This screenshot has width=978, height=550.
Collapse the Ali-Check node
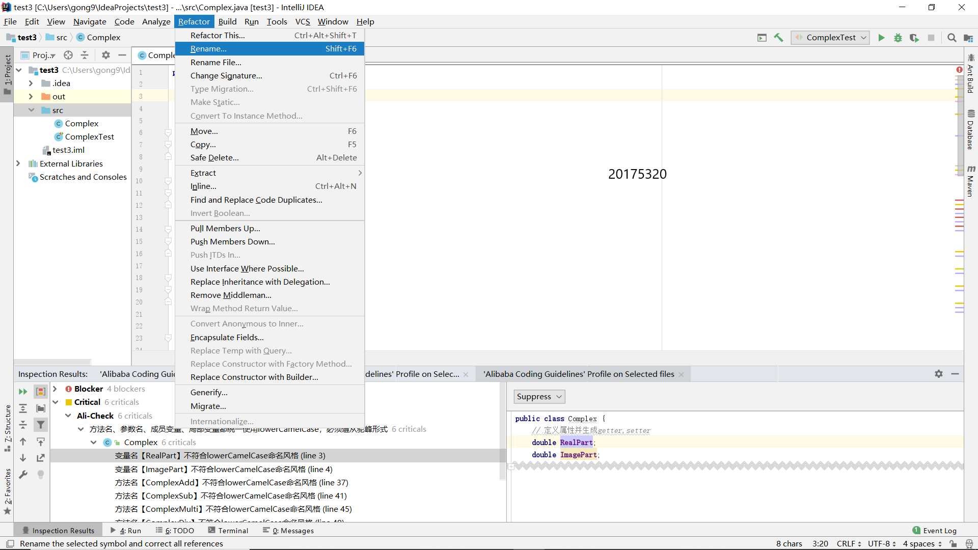coord(68,416)
